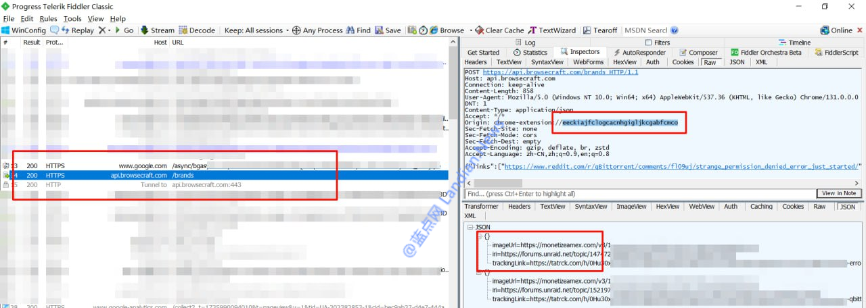The height and width of the screenshot is (308, 866).
Task: Open Find sessions binoculars tool
Action: 358,30
